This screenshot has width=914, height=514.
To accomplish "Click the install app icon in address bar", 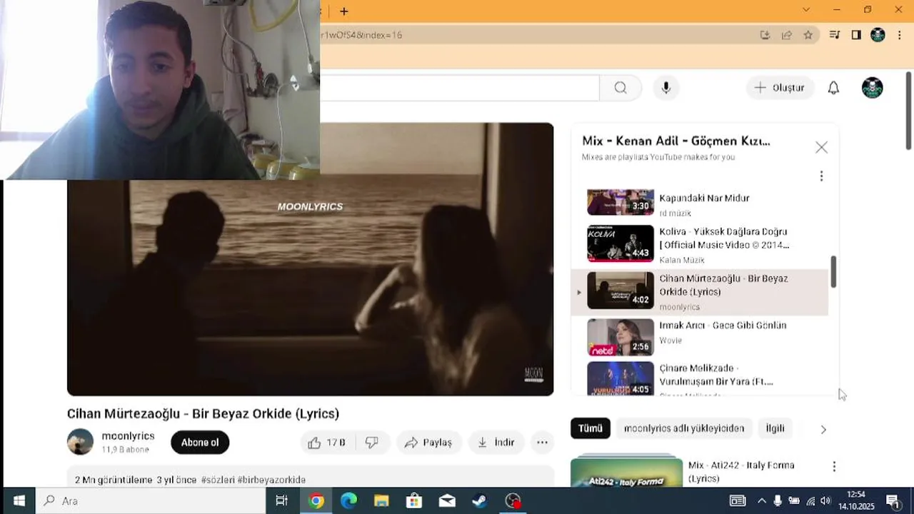I will click(x=765, y=35).
